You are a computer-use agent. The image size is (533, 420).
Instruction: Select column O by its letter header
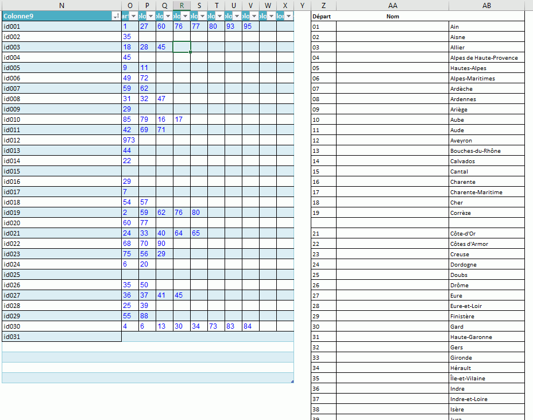coord(130,5)
